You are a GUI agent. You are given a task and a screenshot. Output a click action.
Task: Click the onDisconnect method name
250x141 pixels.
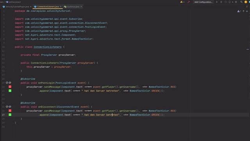[47, 107]
